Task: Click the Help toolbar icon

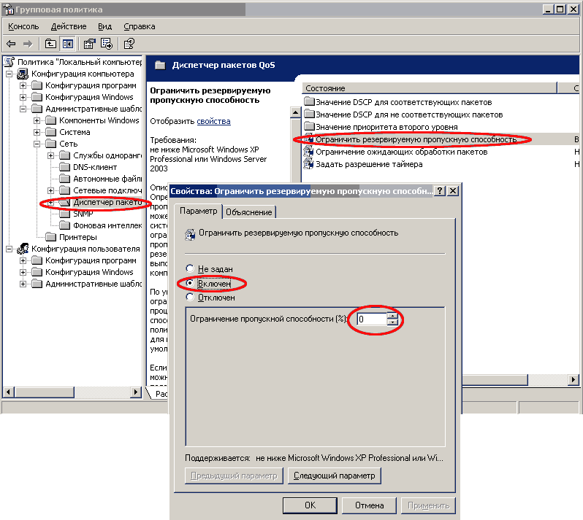Action: 129,44
